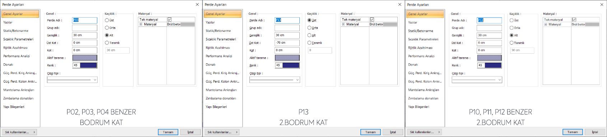Screen dimensions: 607x137
Task: Open Sık kullanılanlar menu in P13 dialog
Action: [x=222, y=132]
